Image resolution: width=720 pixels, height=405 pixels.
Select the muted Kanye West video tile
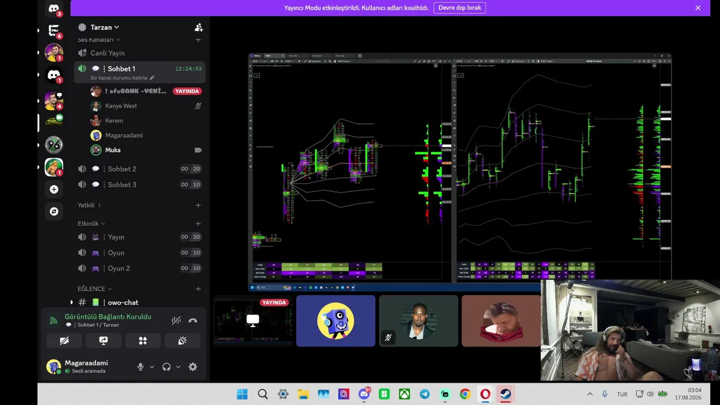pyautogui.click(x=418, y=321)
